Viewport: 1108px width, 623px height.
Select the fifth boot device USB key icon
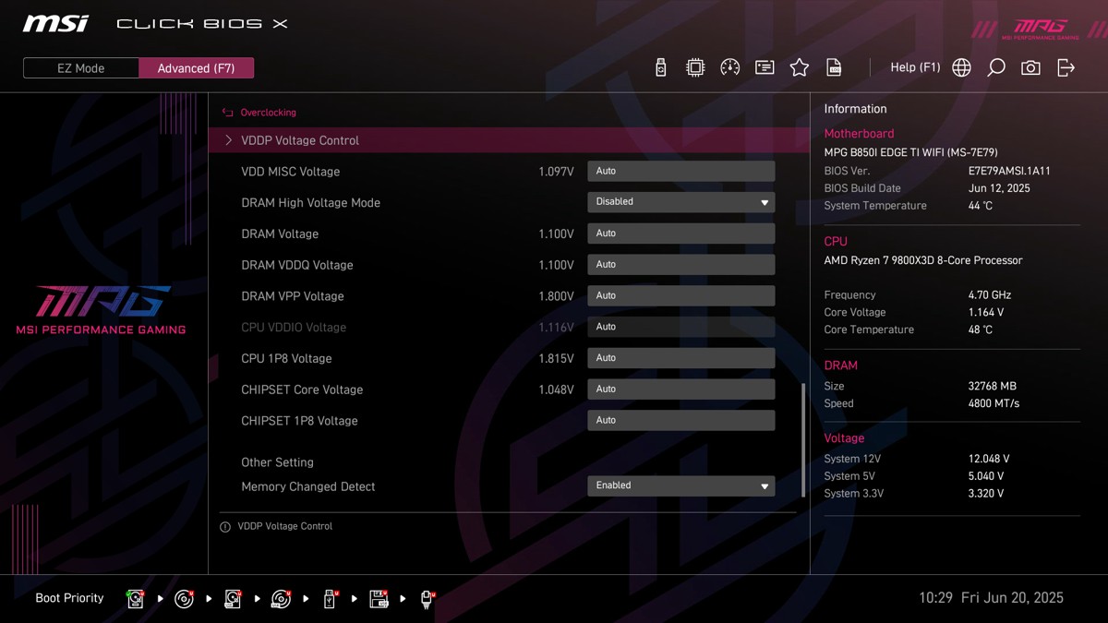330,599
